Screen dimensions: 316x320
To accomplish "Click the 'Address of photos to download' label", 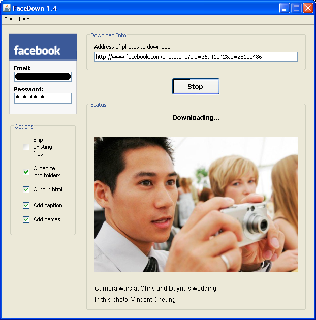I will 132,47.
